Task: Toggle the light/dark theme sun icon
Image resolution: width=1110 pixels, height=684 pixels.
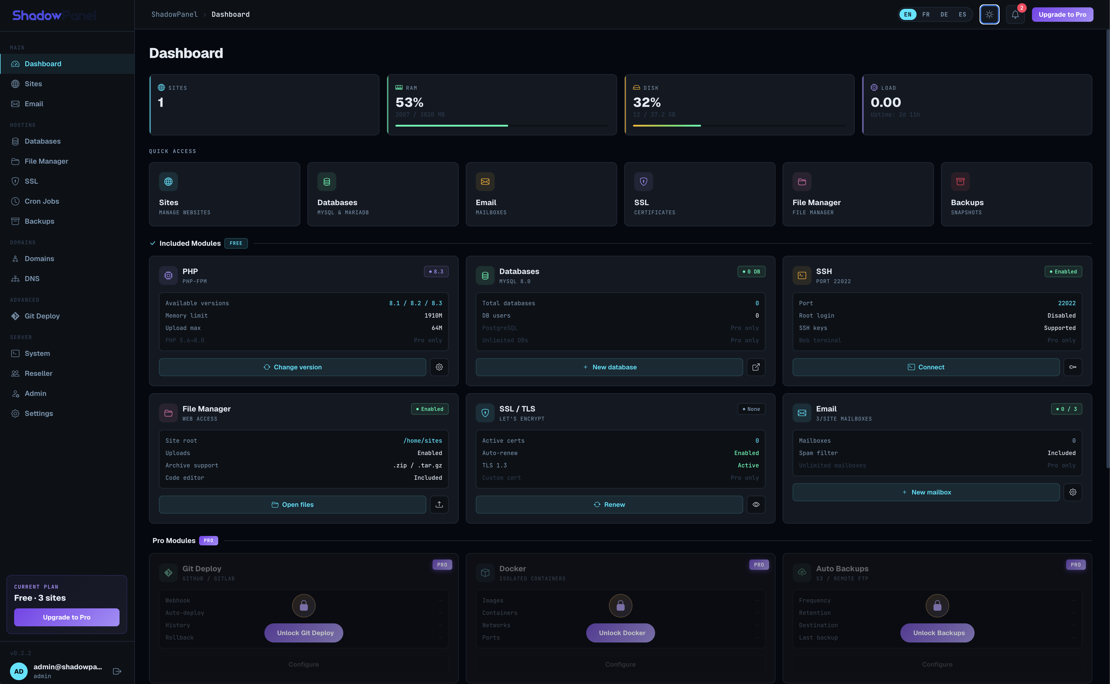Action: (x=989, y=14)
